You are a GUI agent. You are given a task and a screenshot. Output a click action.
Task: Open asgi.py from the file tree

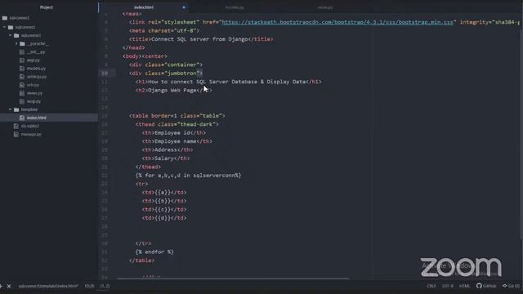click(x=34, y=60)
